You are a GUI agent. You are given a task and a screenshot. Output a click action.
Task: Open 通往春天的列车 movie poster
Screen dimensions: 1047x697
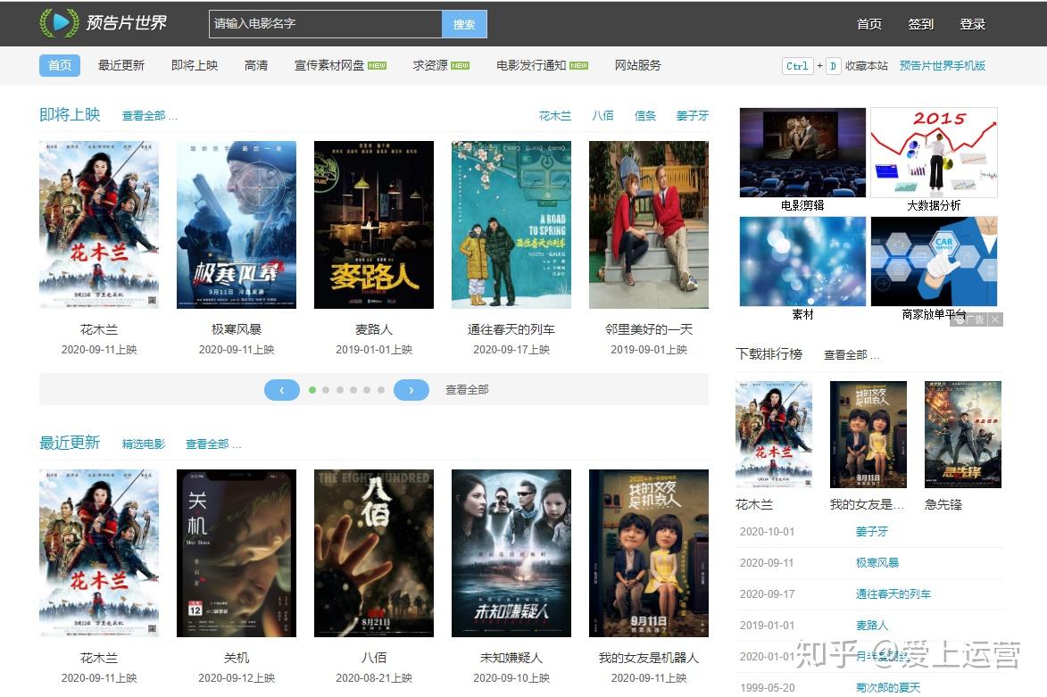pos(511,224)
